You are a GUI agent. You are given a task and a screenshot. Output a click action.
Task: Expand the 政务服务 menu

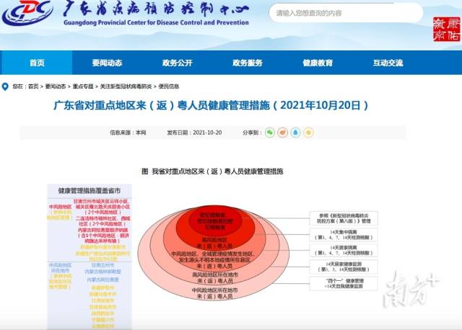247,63
